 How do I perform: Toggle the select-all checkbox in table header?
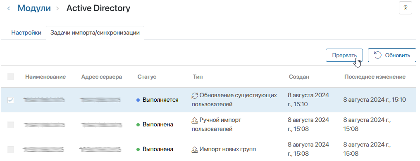[x=11, y=77]
